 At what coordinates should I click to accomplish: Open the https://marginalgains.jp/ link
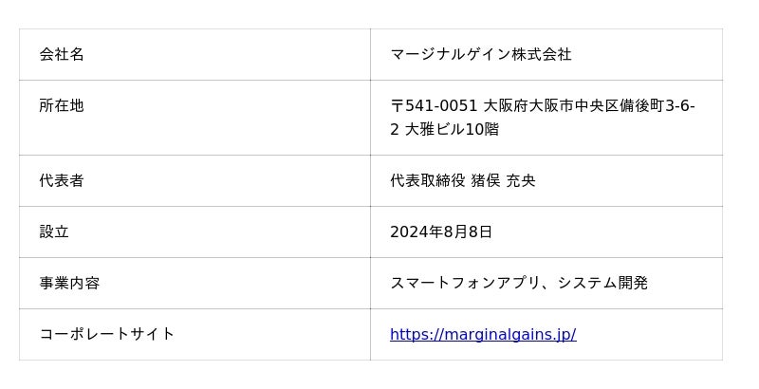(483, 334)
